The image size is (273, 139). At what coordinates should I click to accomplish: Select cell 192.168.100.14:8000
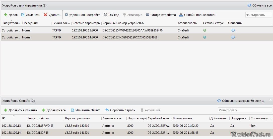pos(85,37)
